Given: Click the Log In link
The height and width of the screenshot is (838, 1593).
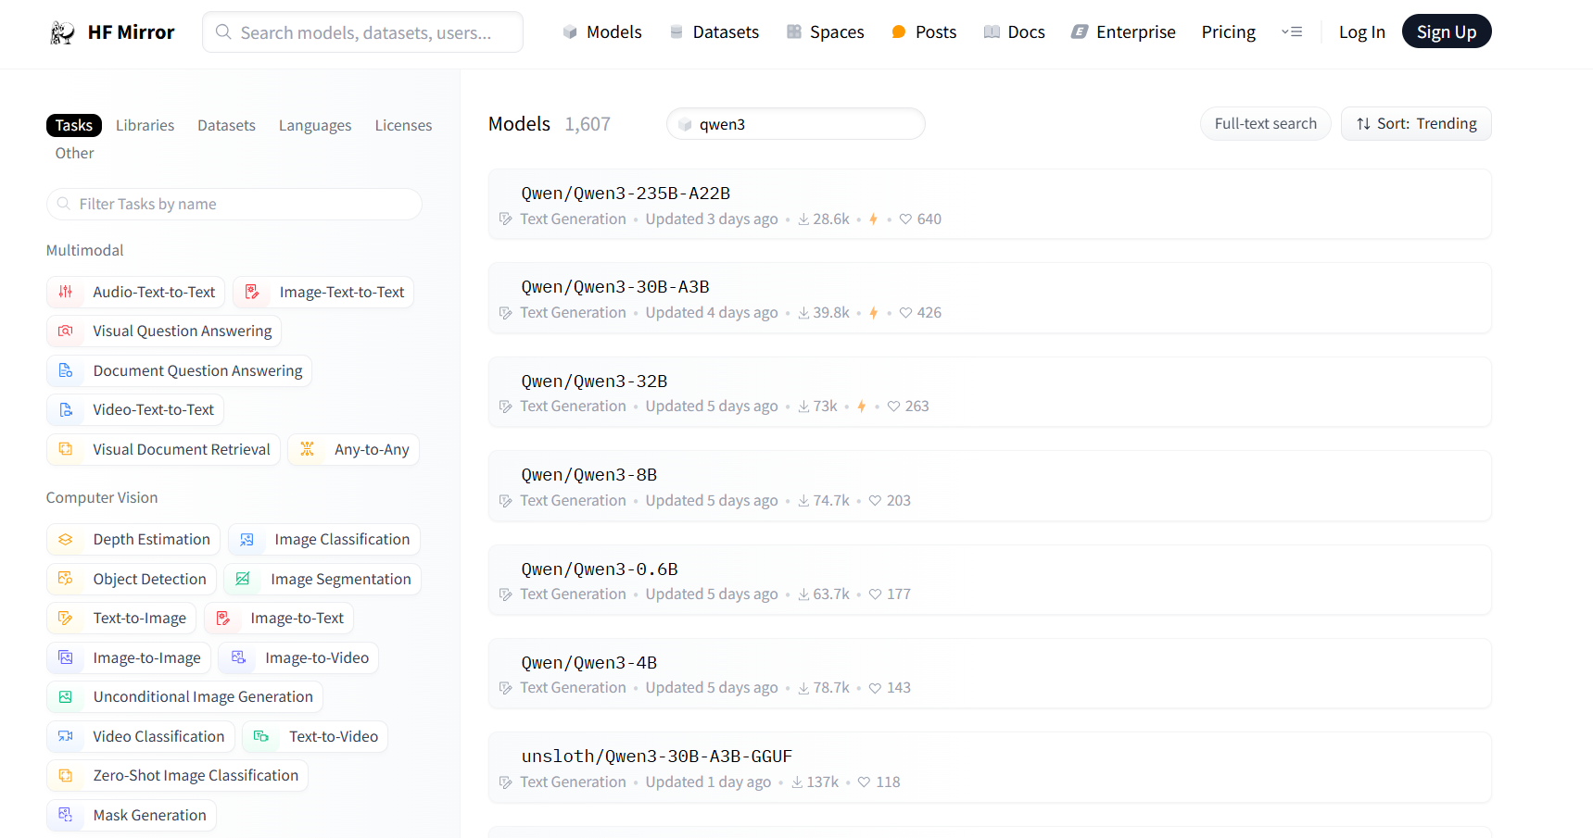Looking at the screenshot, I should 1361,32.
